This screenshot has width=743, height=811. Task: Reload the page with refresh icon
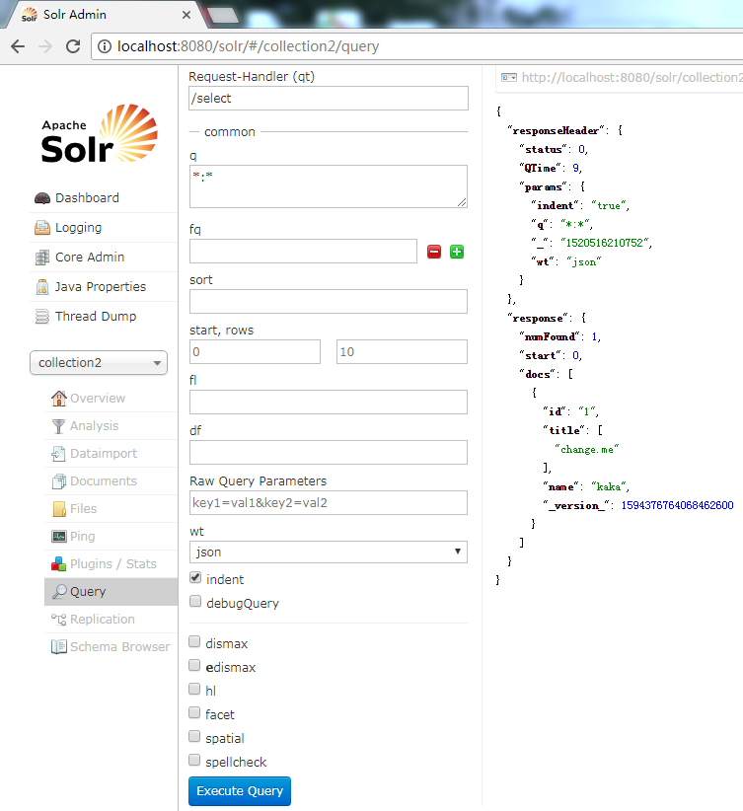pyautogui.click(x=73, y=46)
